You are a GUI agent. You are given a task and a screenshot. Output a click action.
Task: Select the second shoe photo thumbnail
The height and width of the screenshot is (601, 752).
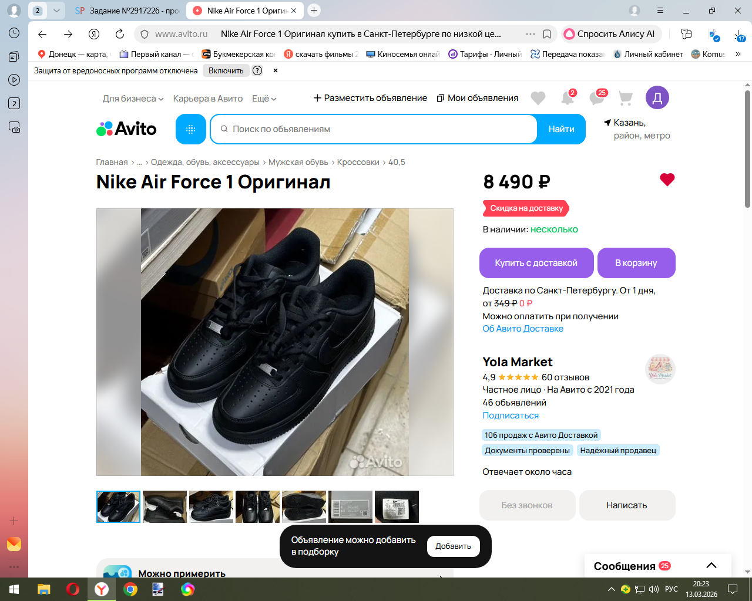[x=165, y=507]
